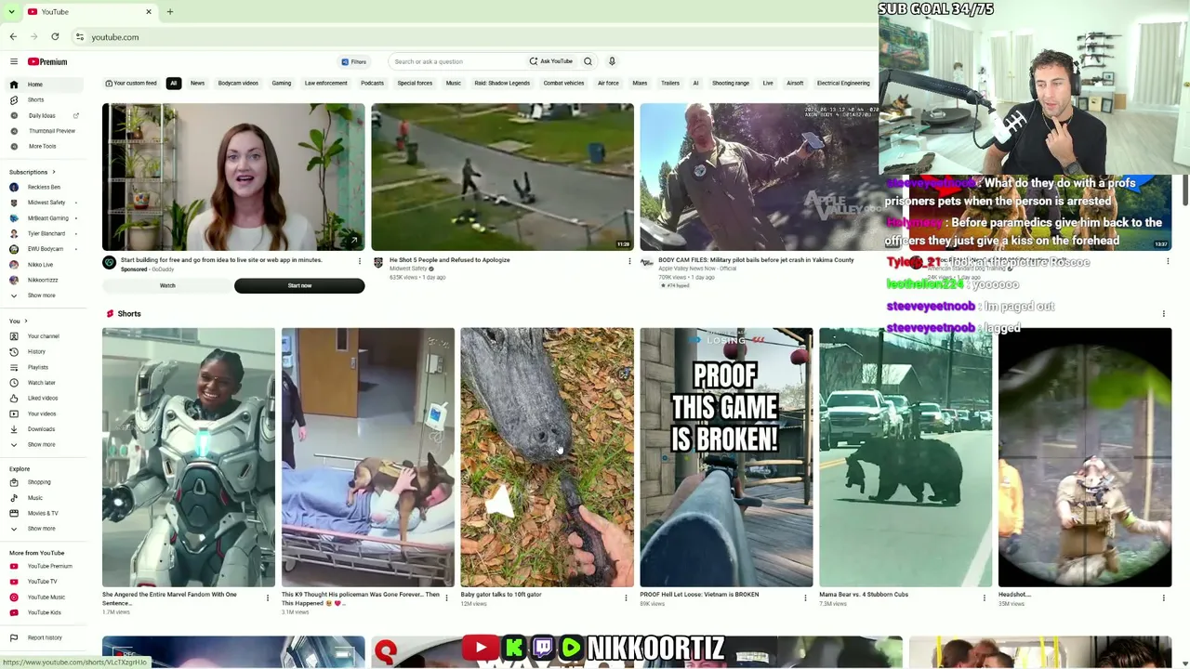Viewport: 1190px width, 669px height.
Task: Expand the Subscriptions section header
Action: click(32, 172)
